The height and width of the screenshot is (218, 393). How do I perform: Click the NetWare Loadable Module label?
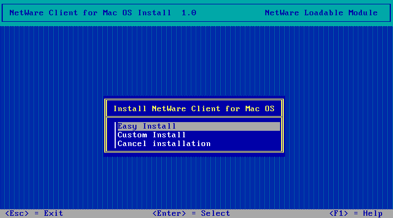321,13
